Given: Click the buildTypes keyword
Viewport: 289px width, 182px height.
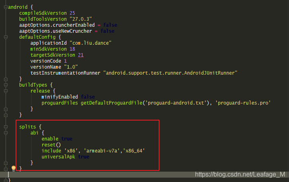Looking at the screenshot, I should click(33, 85).
